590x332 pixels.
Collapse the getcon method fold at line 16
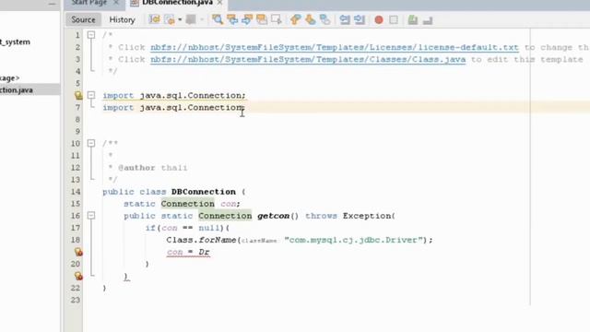pos(91,215)
